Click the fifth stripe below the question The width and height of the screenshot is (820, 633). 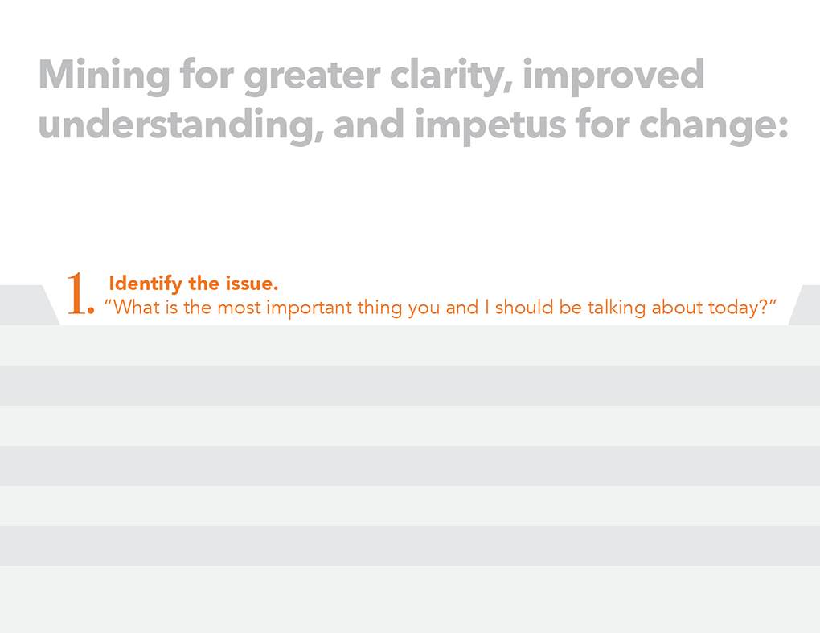pos(410,506)
